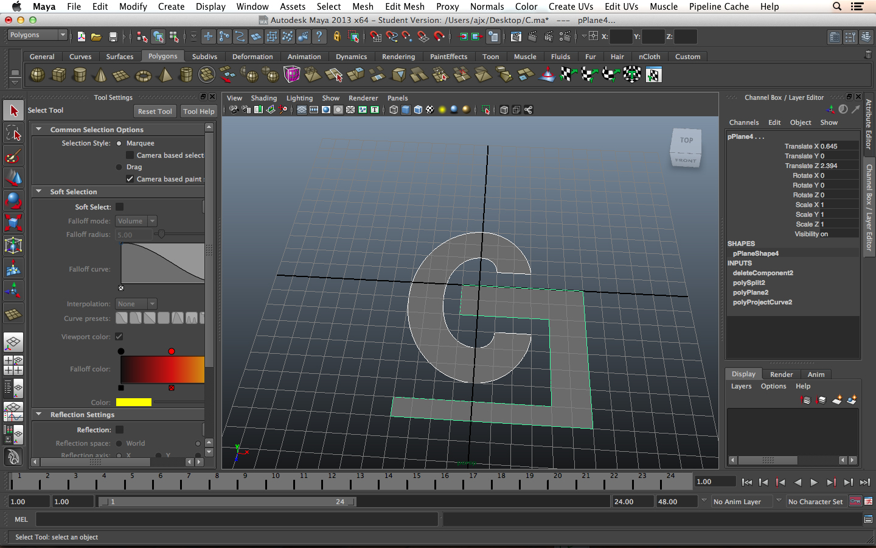Click the yellow Color swatch

click(133, 402)
